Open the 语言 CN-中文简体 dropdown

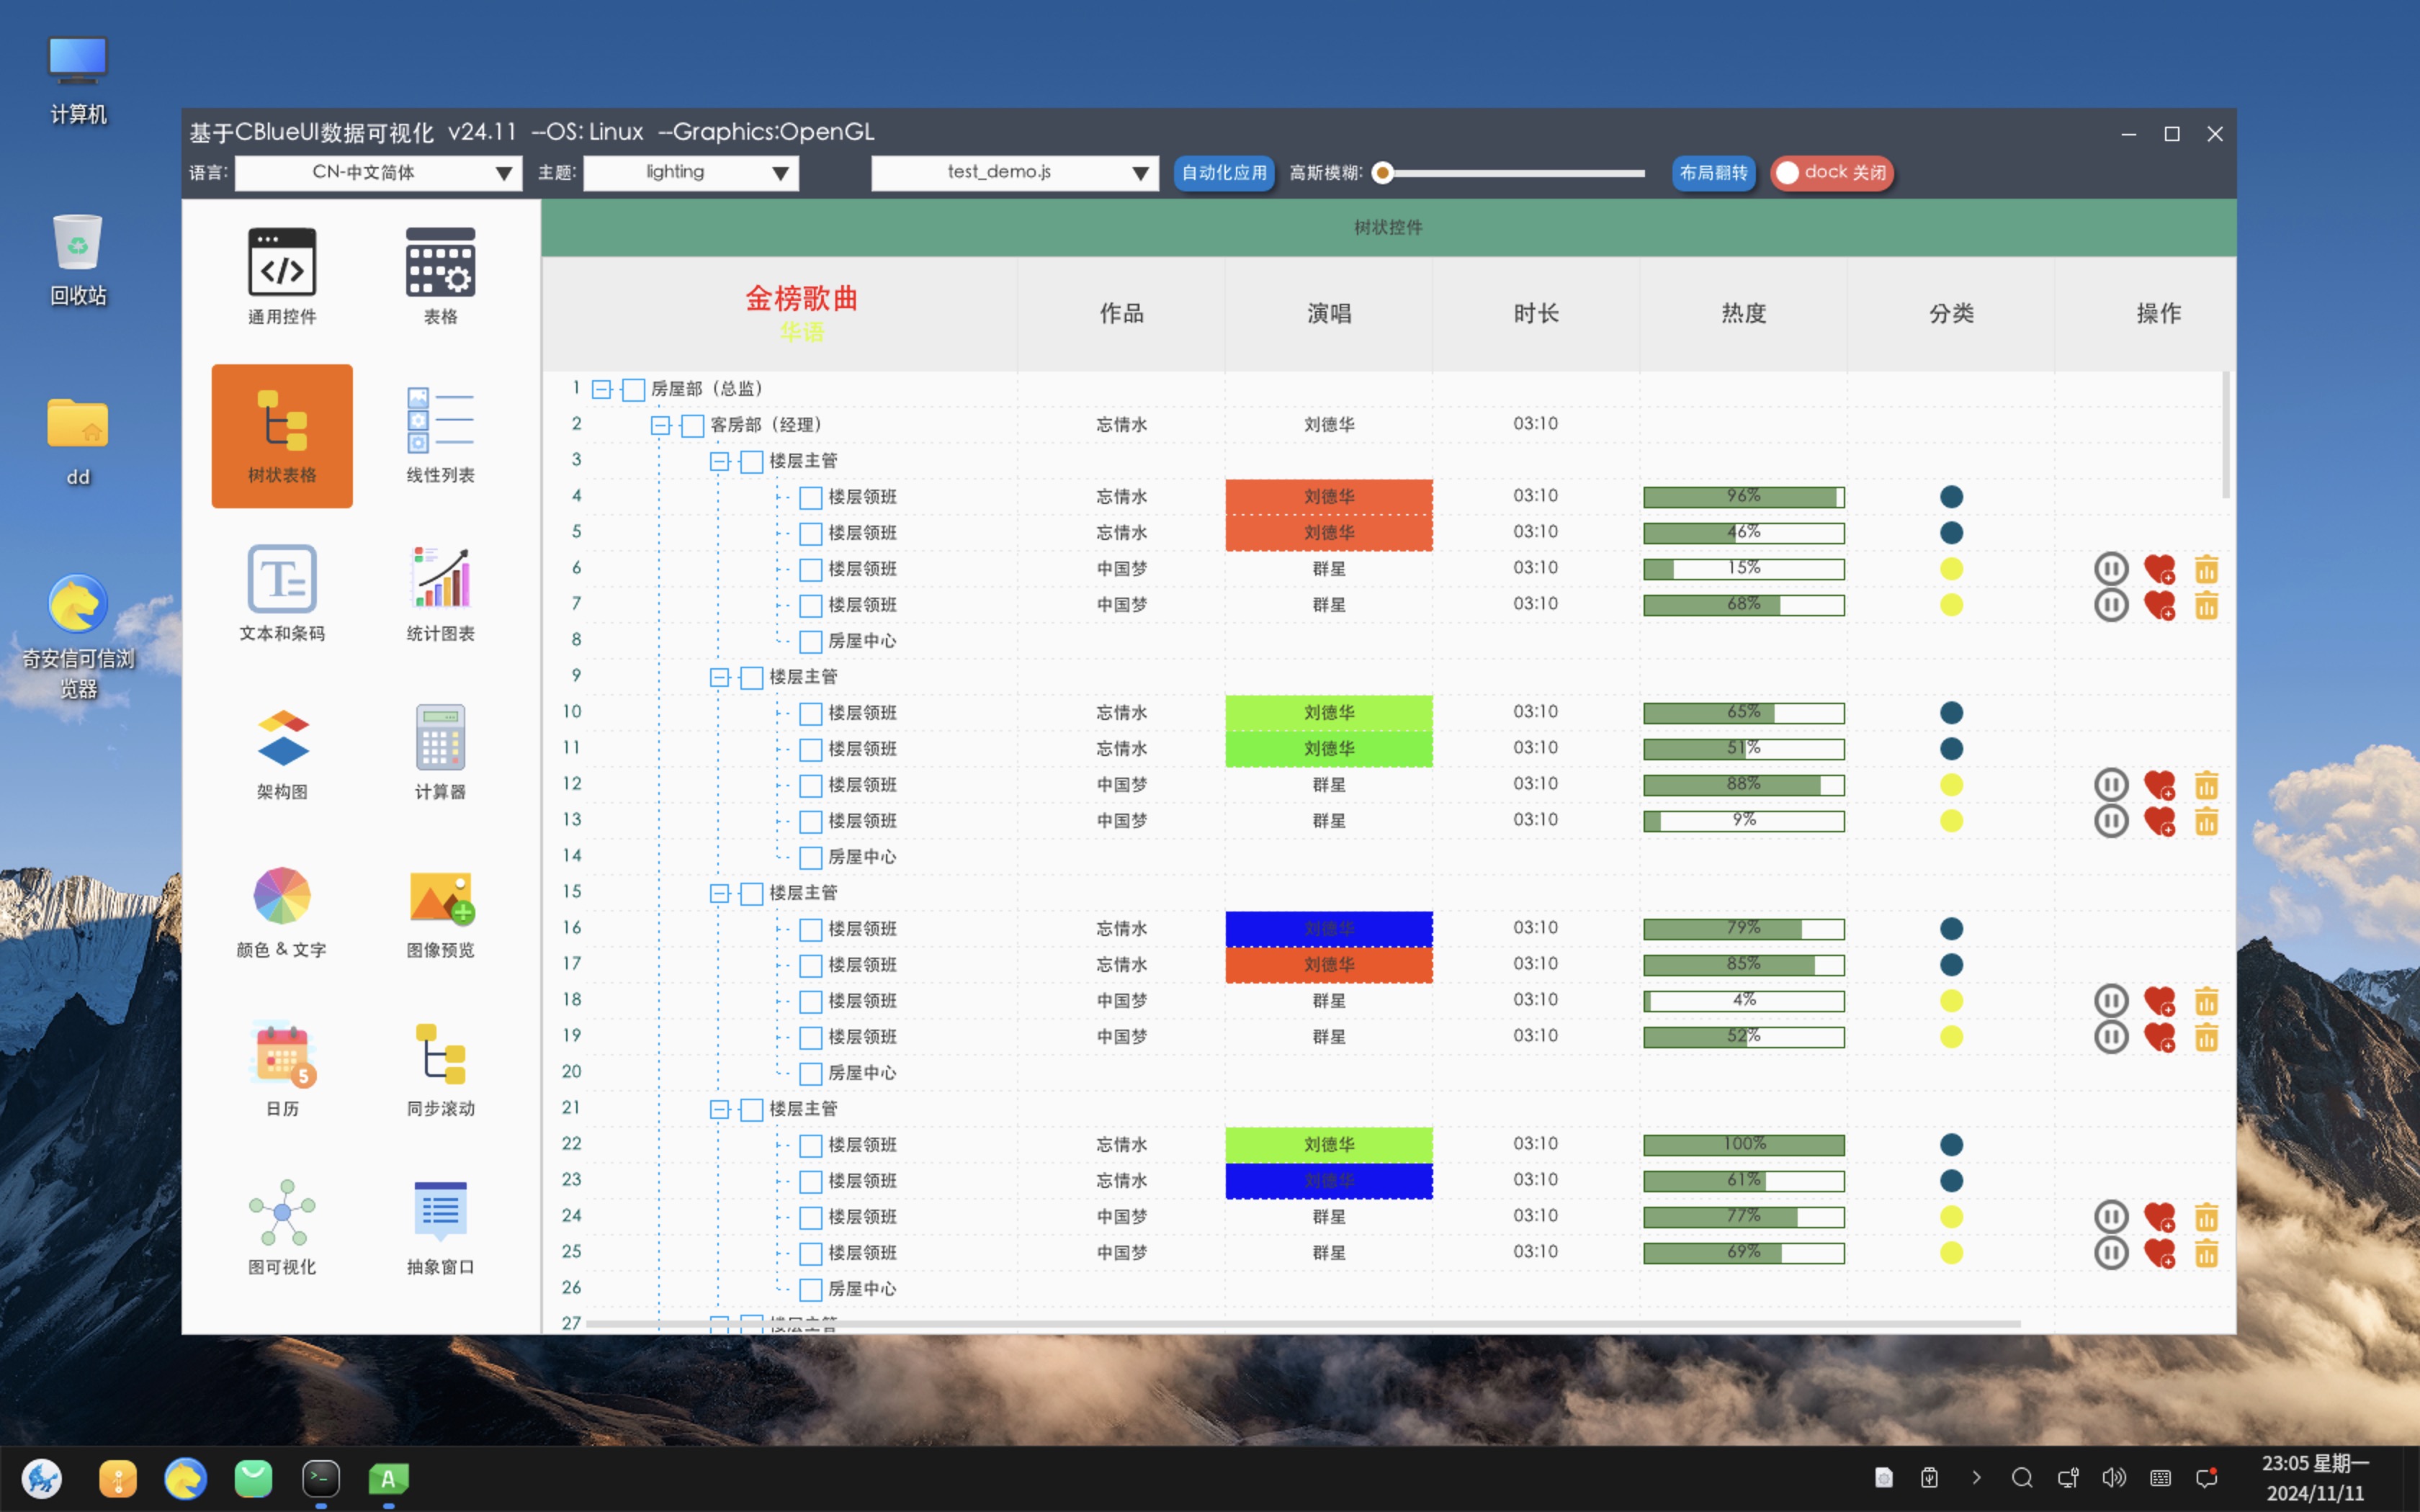(379, 173)
